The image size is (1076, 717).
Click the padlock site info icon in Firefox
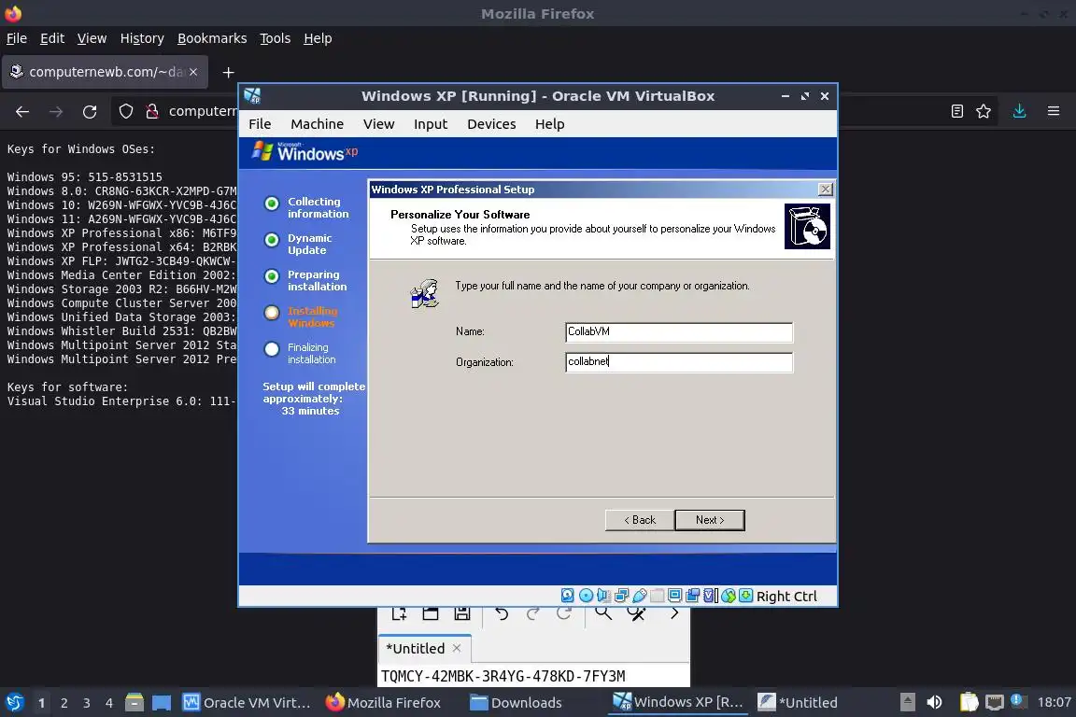(152, 111)
